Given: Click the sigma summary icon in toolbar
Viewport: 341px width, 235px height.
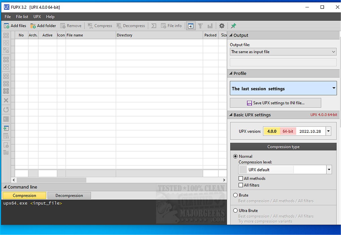Looking at the screenshot, I should click(x=154, y=26).
